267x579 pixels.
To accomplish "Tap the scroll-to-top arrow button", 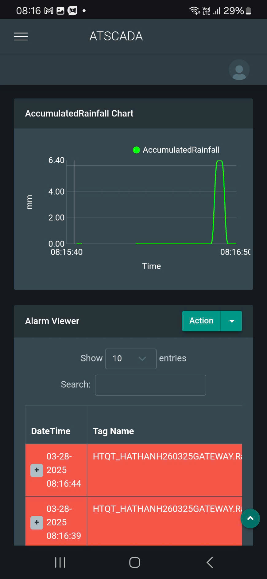I will point(250,518).
